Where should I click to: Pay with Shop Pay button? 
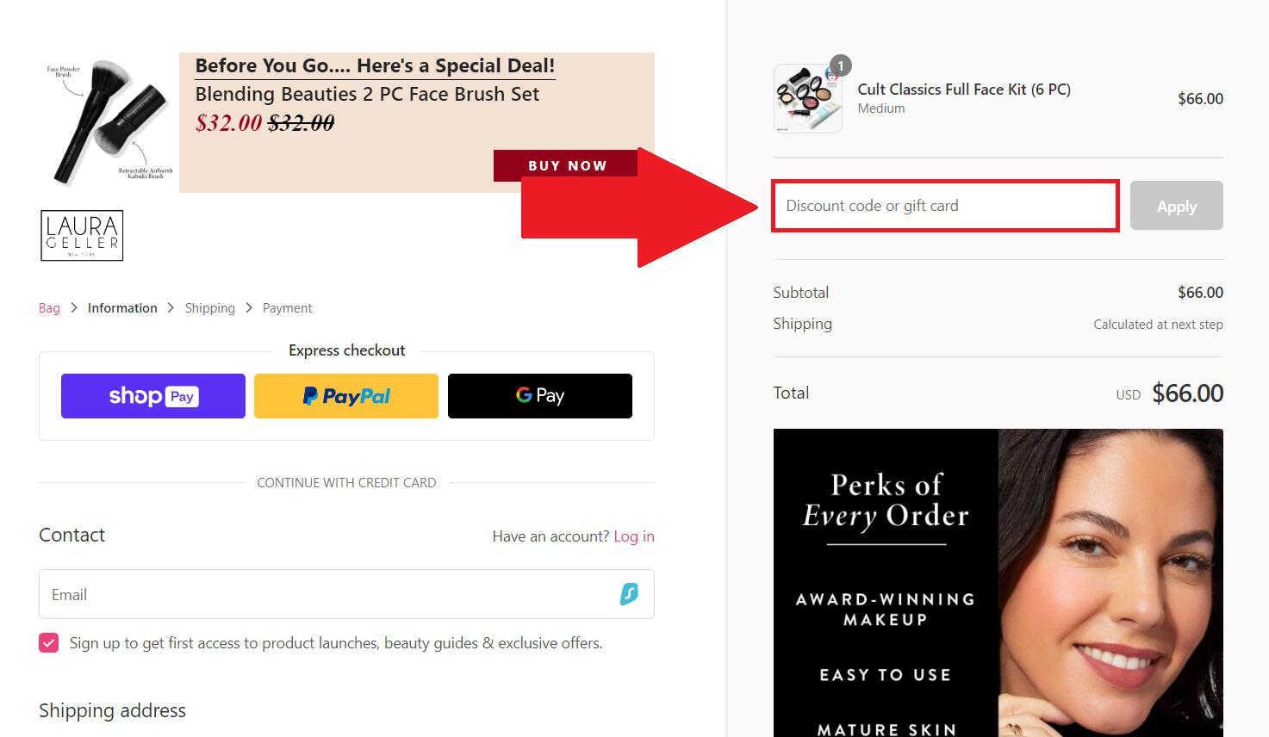pos(153,396)
